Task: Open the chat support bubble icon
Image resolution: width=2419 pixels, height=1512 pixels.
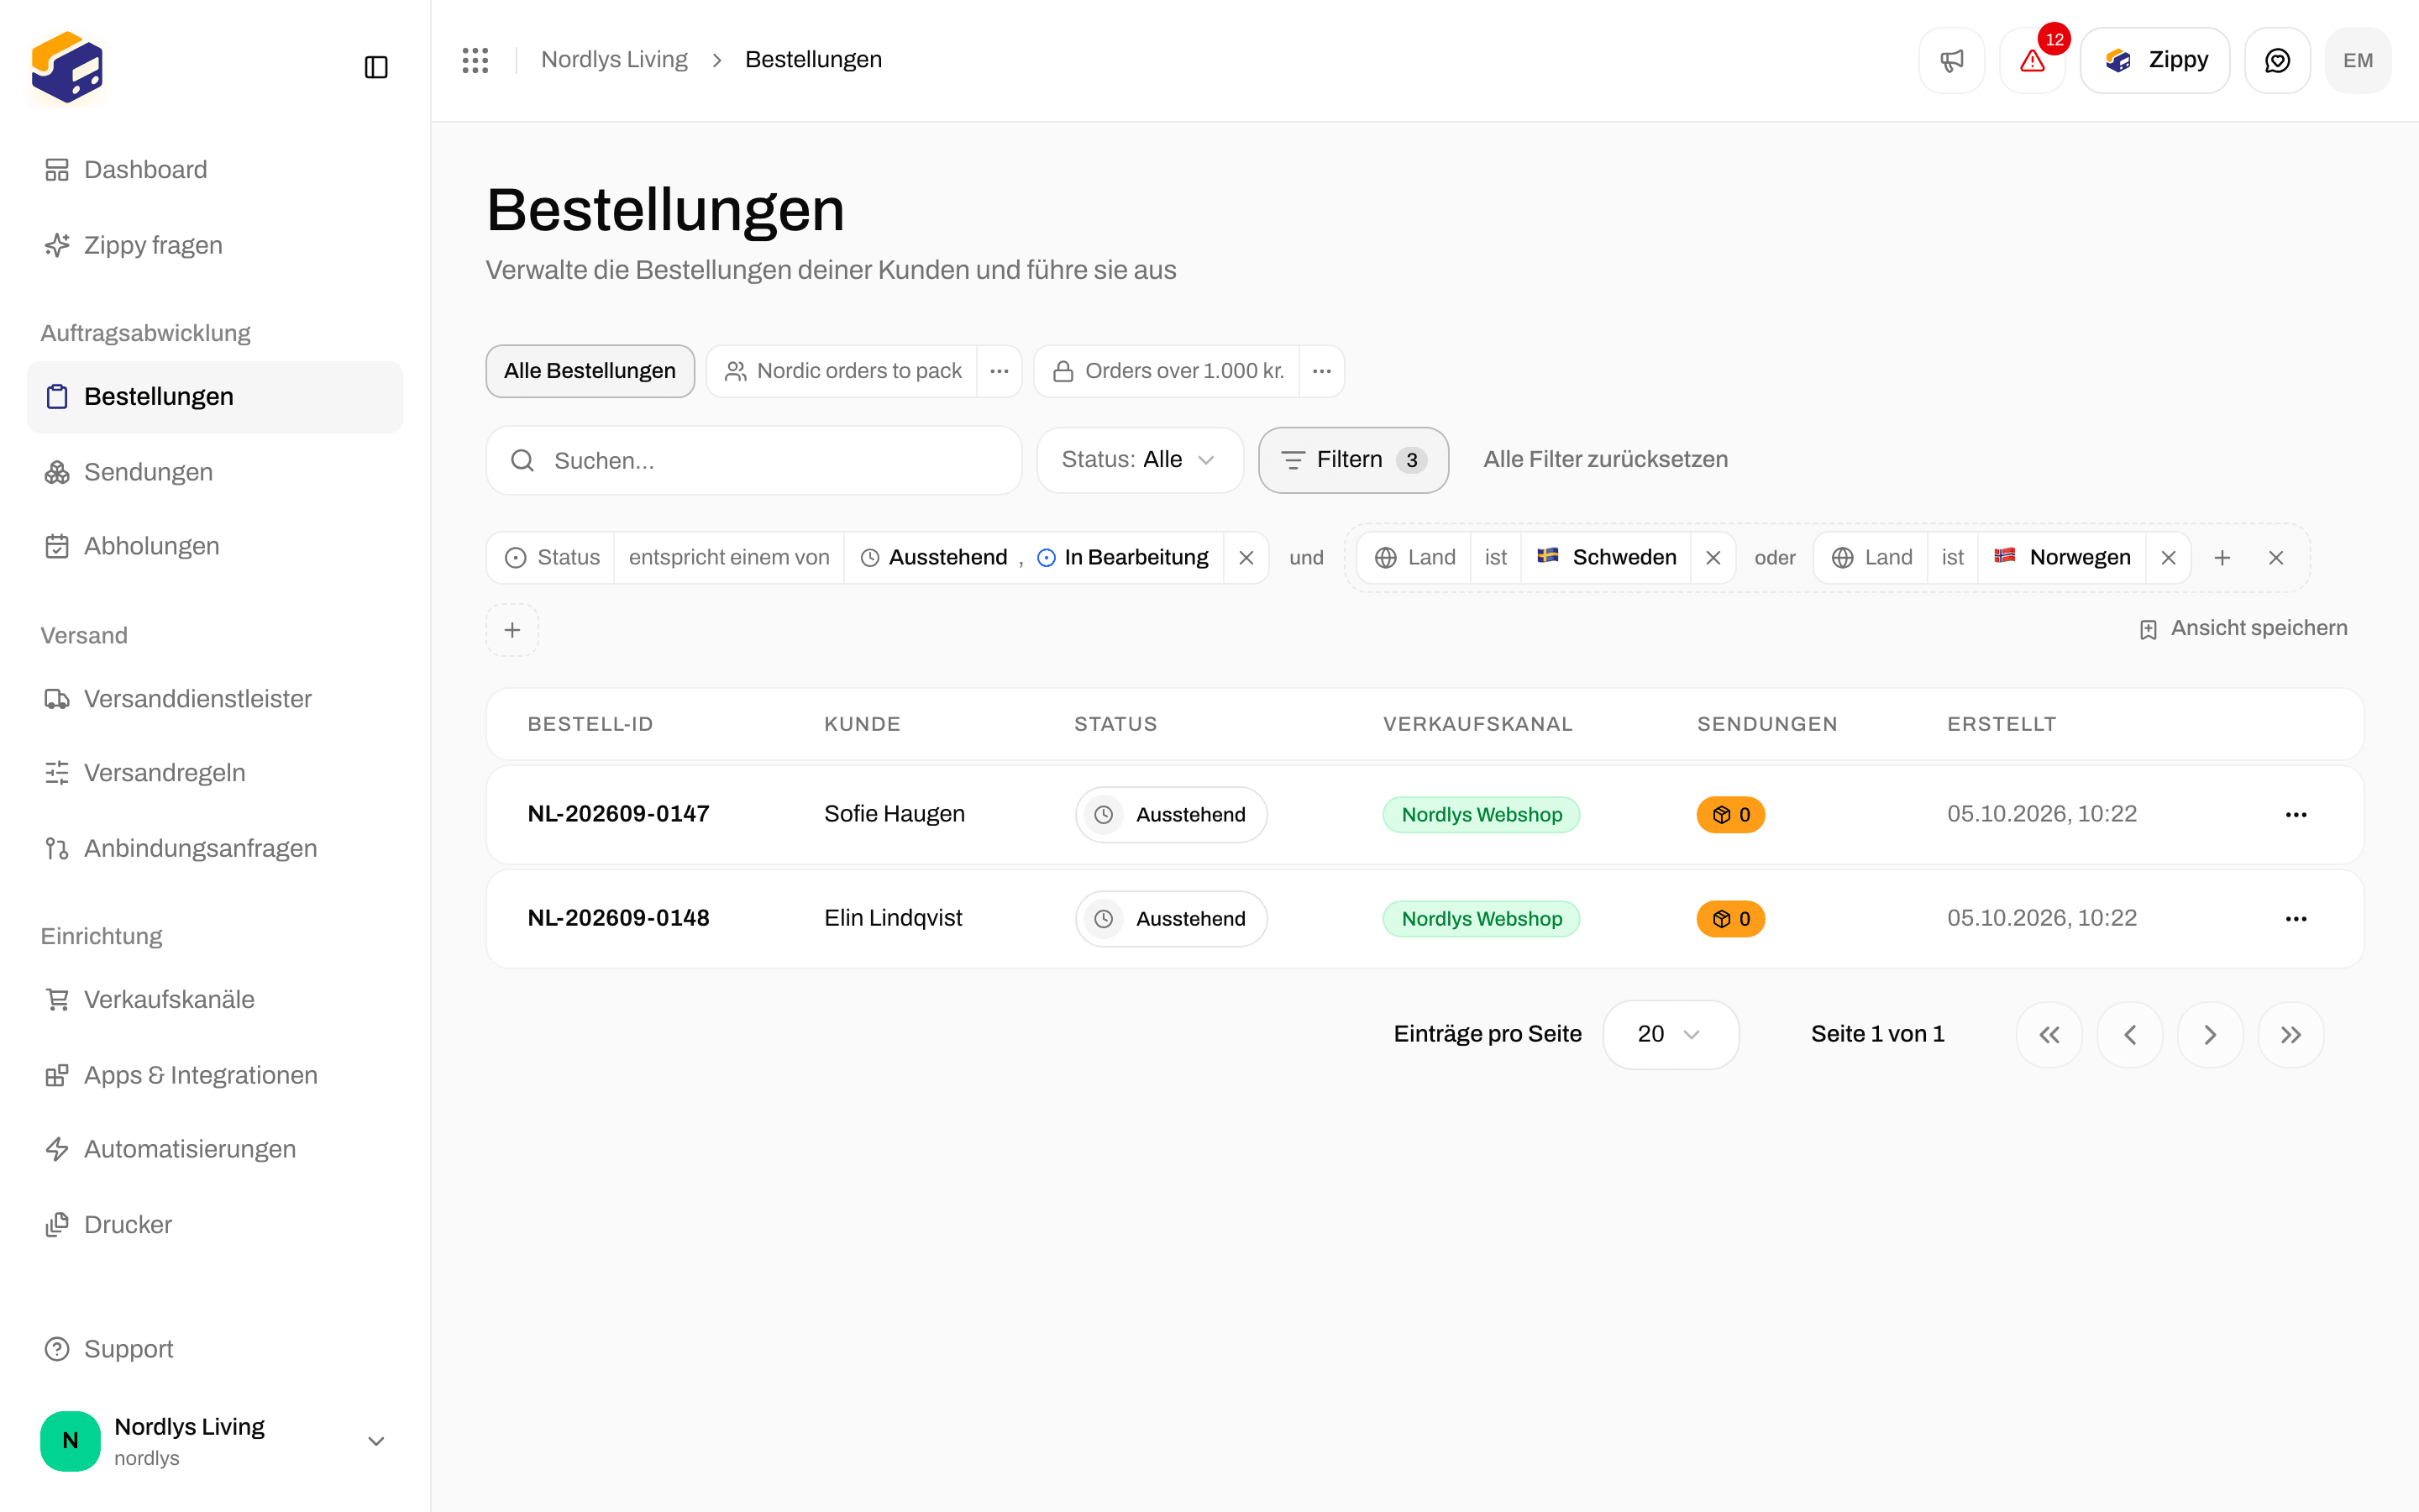Action: point(2277,60)
